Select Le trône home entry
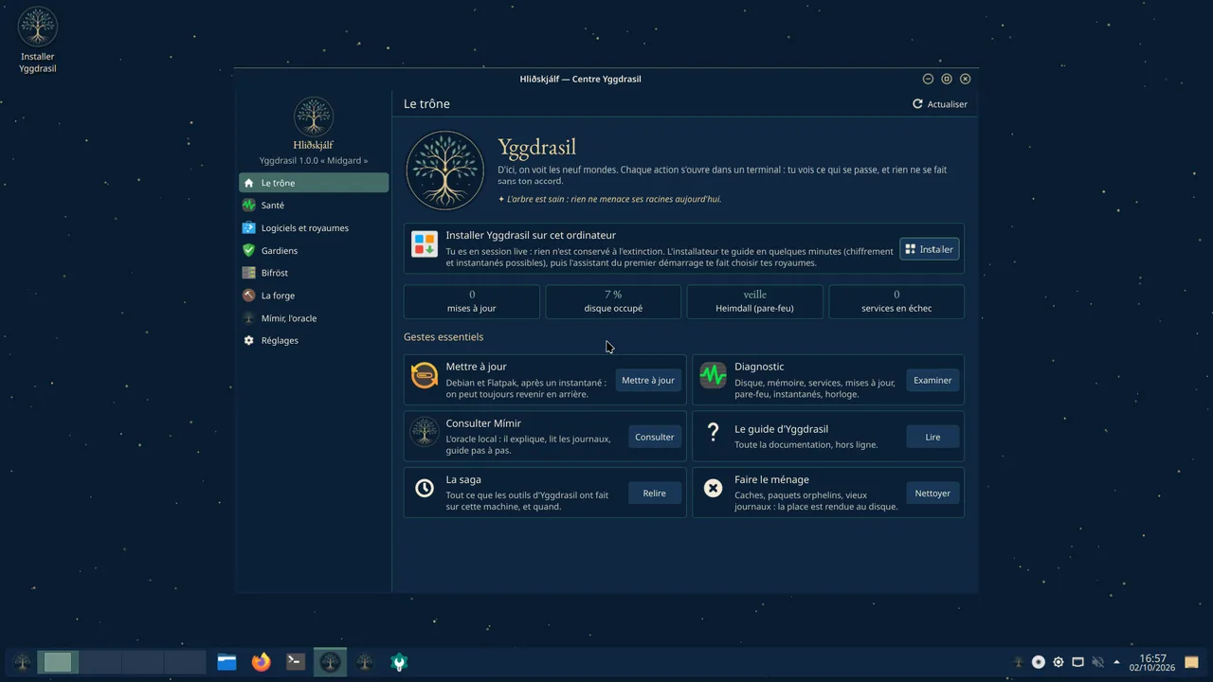 coord(314,183)
